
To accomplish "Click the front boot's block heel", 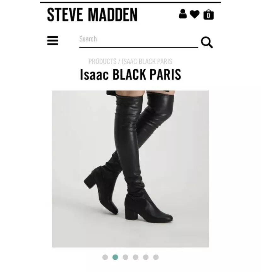I will [x=131, y=213].
